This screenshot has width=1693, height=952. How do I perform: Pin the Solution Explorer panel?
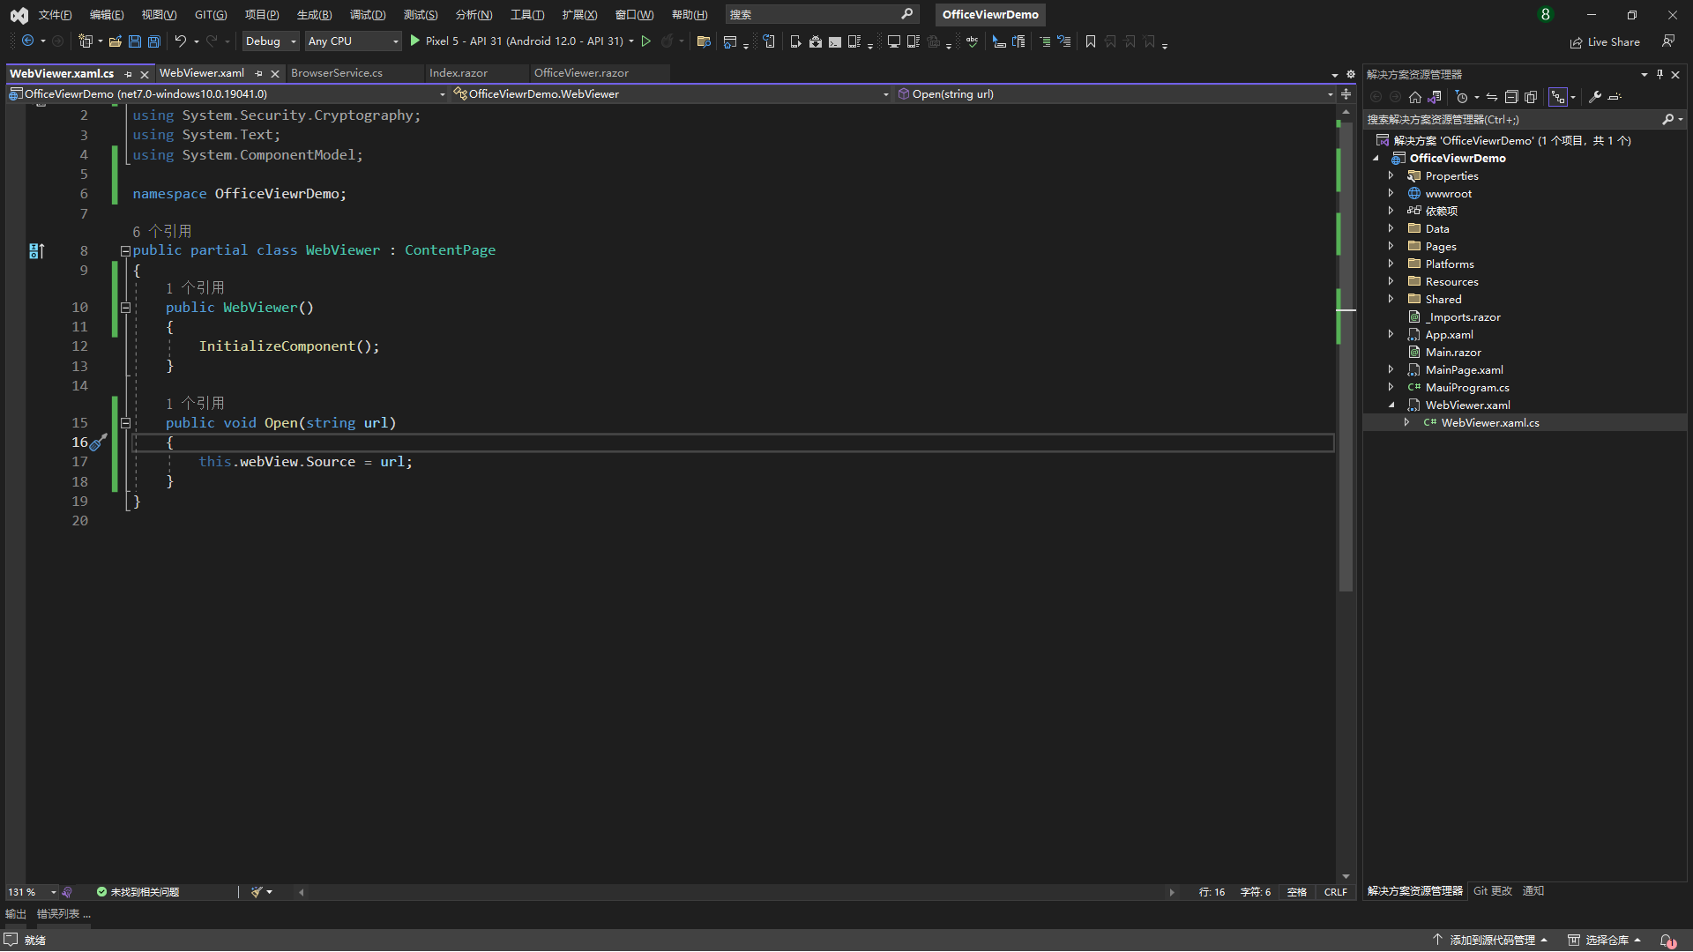(1659, 74)
